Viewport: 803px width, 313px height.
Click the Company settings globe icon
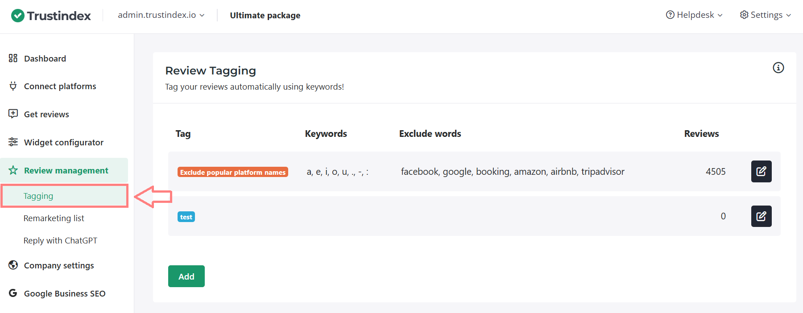(x=13, y=265)
